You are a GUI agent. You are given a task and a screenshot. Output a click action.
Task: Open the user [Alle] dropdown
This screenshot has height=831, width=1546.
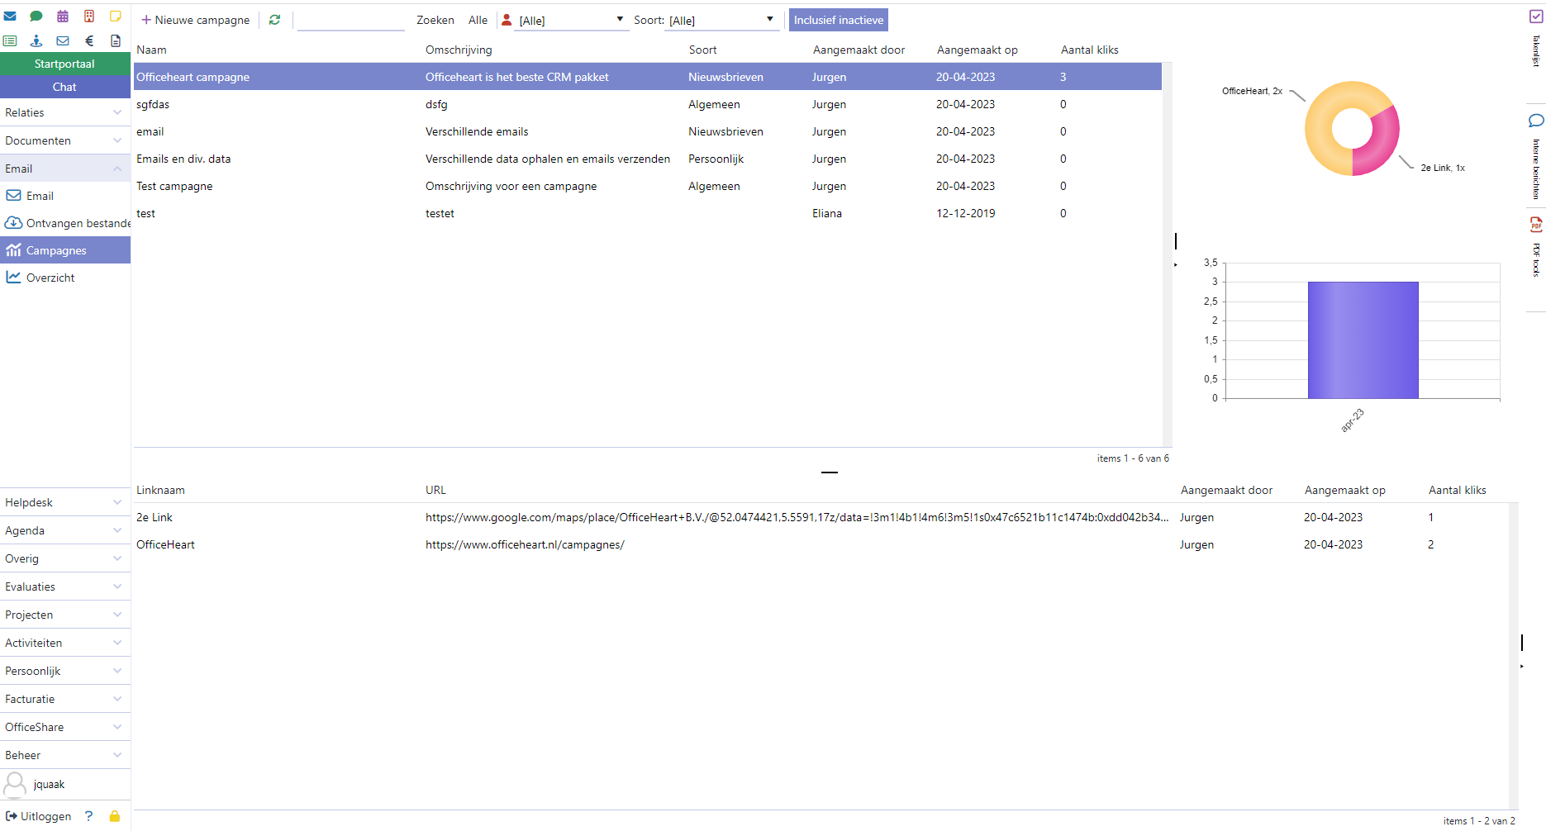pyautogui.click(x=570, y=20)
